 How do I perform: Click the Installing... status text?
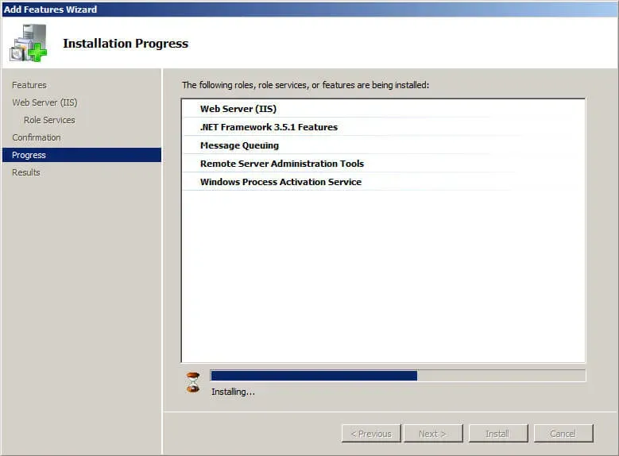click(x=233, y=392)
